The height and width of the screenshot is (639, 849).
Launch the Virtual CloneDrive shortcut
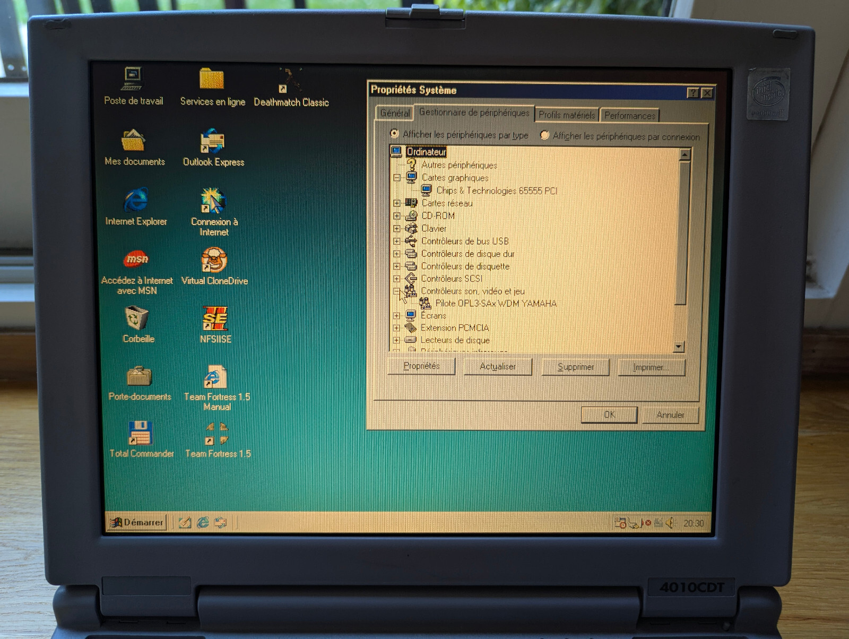coord(214,260)
